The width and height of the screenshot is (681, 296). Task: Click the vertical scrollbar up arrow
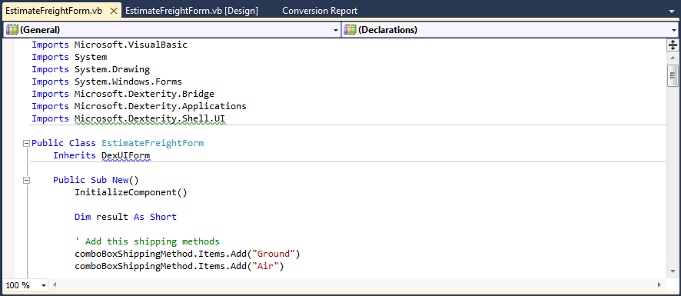[x=673, y=58]
